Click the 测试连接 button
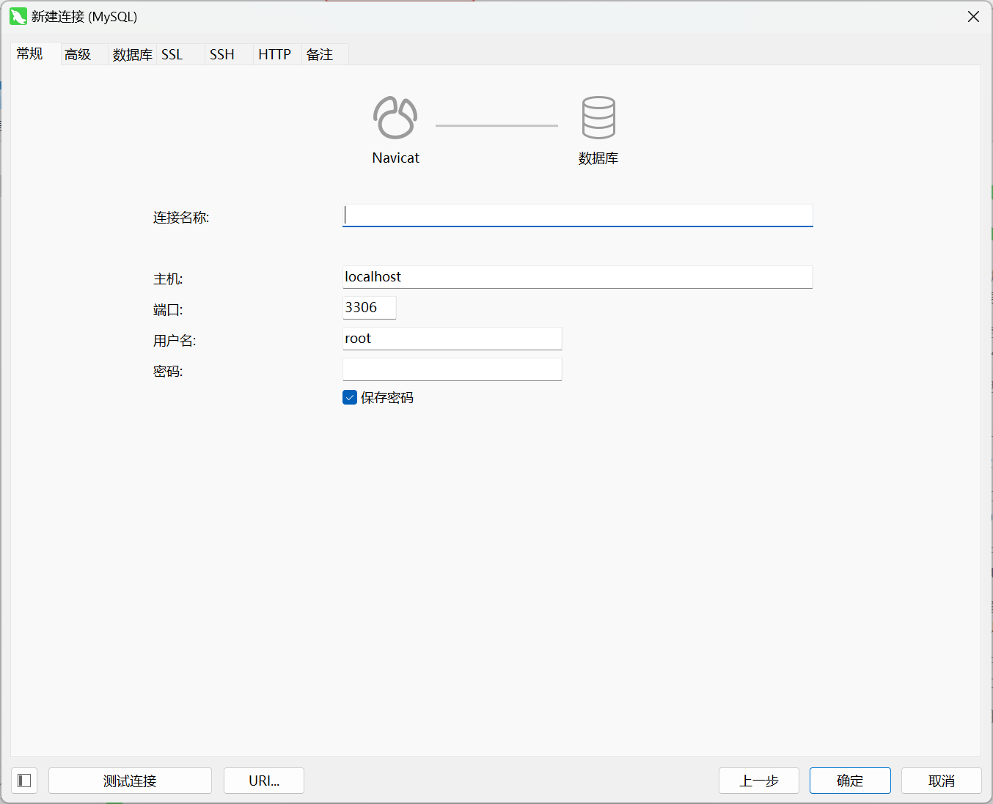The height and width of the screenshot is (804, 993). [x=130, y=781]
